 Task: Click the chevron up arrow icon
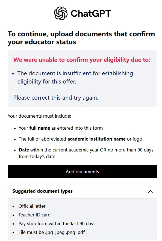(151, 191)
